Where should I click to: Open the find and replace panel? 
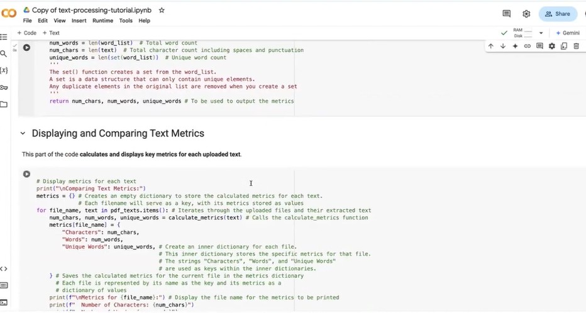click(4, 54)
